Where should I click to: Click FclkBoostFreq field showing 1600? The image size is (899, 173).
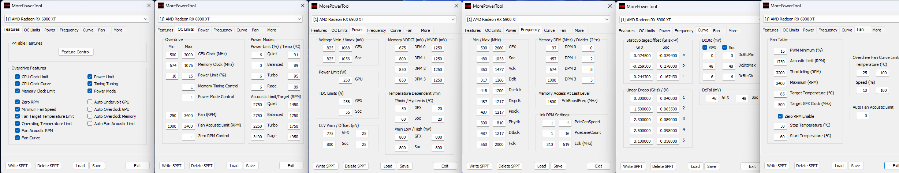click(552, 102)
